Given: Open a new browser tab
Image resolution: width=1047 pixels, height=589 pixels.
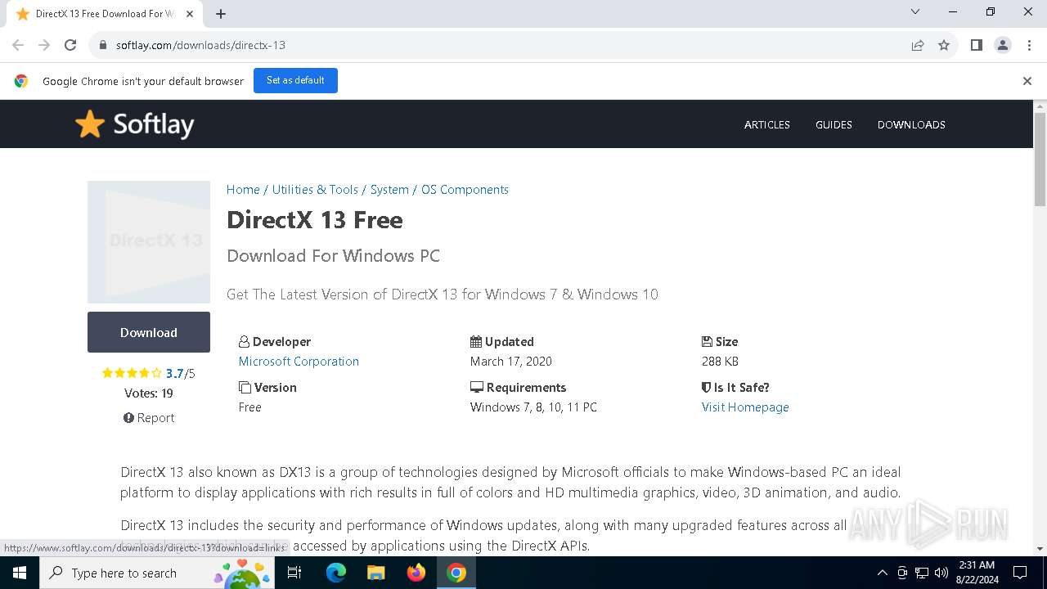Looking at the screenshot, I should point(221,14).
